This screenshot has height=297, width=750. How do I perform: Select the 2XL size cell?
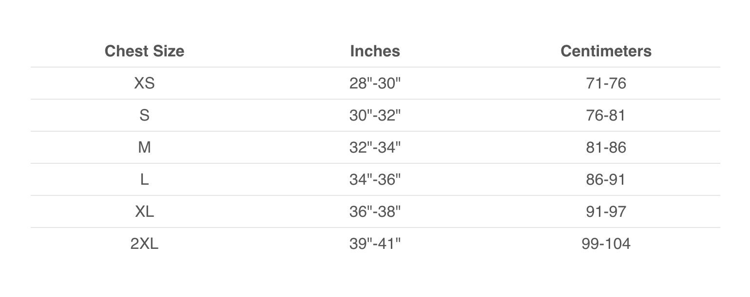point(144,244)
